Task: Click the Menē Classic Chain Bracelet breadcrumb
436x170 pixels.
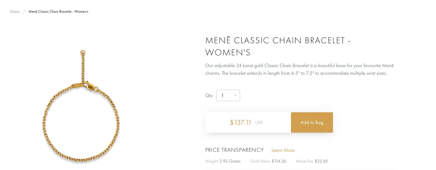Action: (x=58, y=12)
